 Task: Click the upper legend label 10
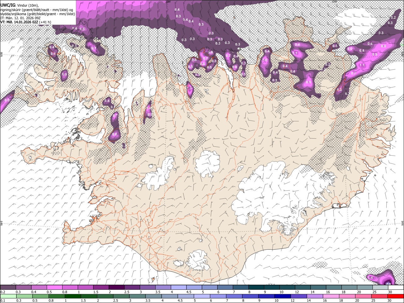click(281, 292)
